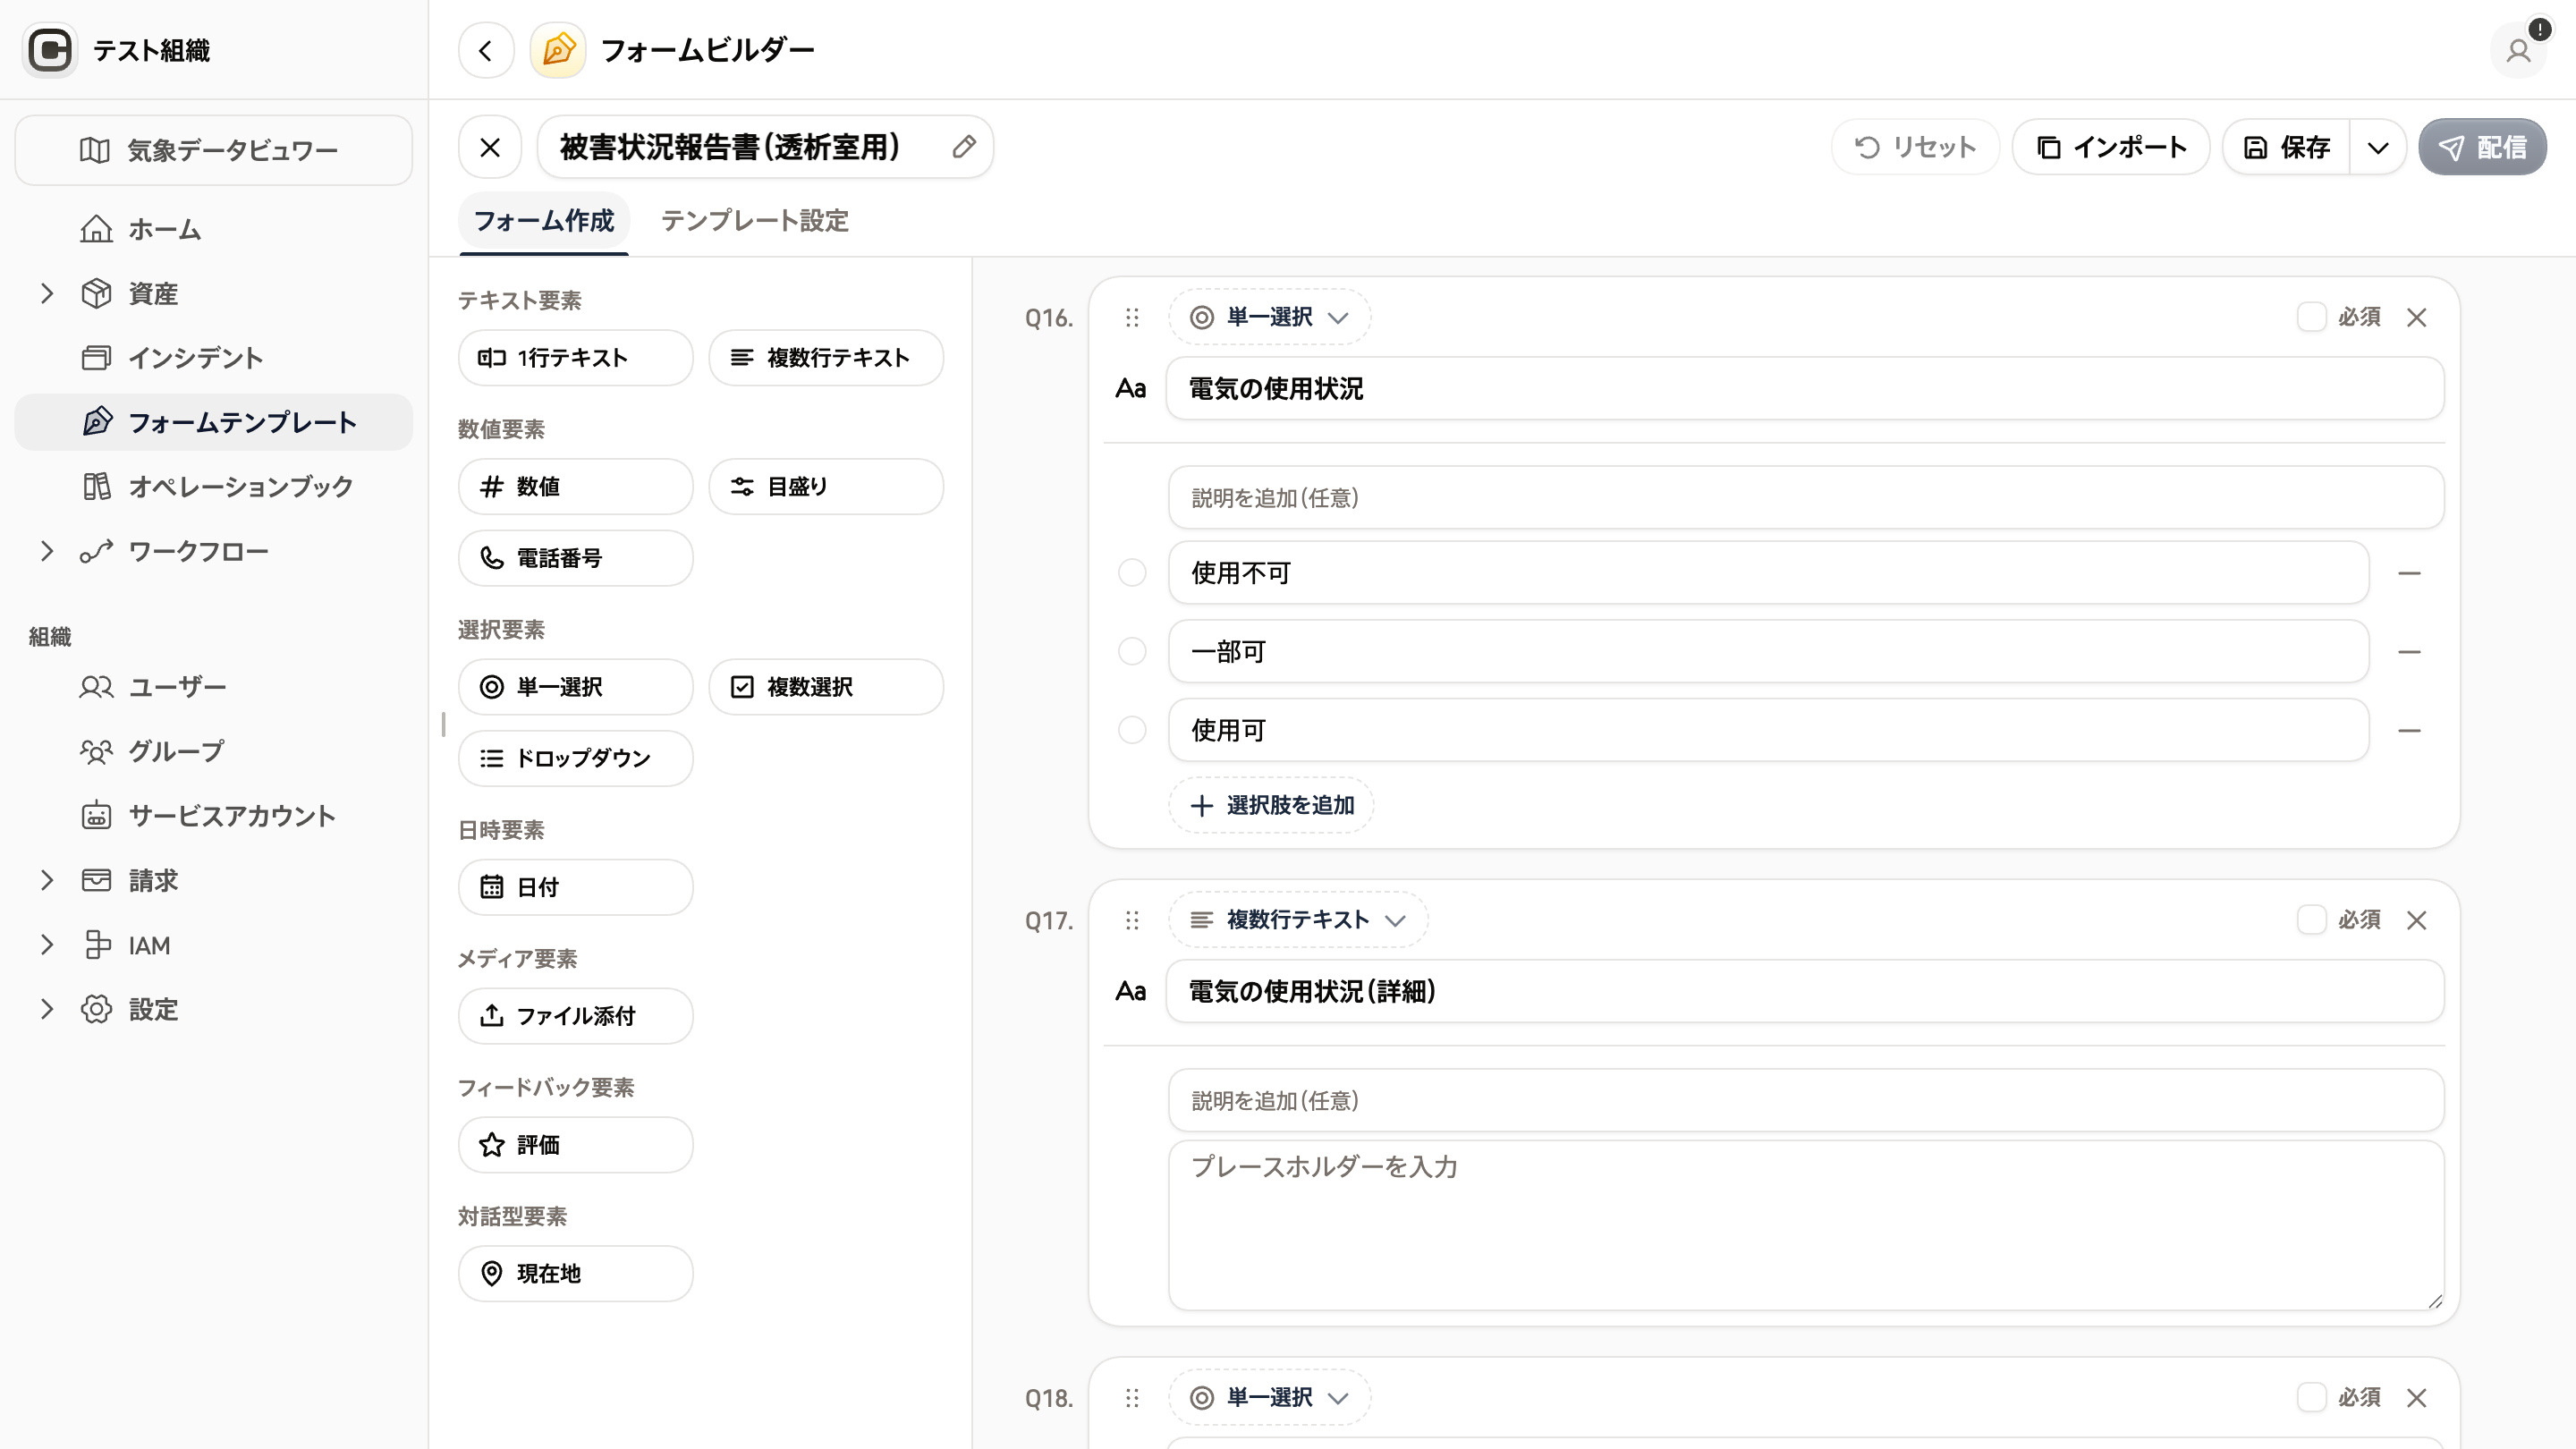Add a 単一選択 element from the palette
The width and height of the screenshot is (2576, 1449).
(576, 687)
